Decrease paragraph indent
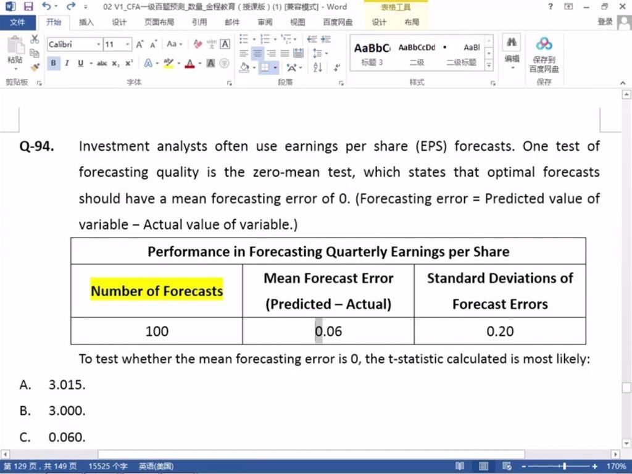Screen dimensions: 632x474 [x=312, y=39]
